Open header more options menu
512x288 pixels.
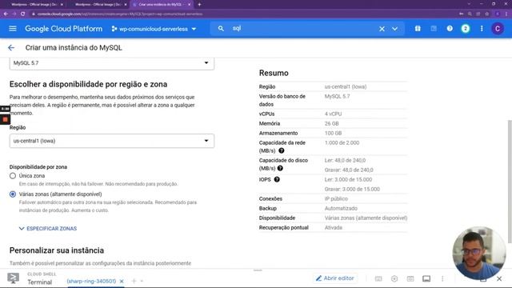(x=482, y=29)
